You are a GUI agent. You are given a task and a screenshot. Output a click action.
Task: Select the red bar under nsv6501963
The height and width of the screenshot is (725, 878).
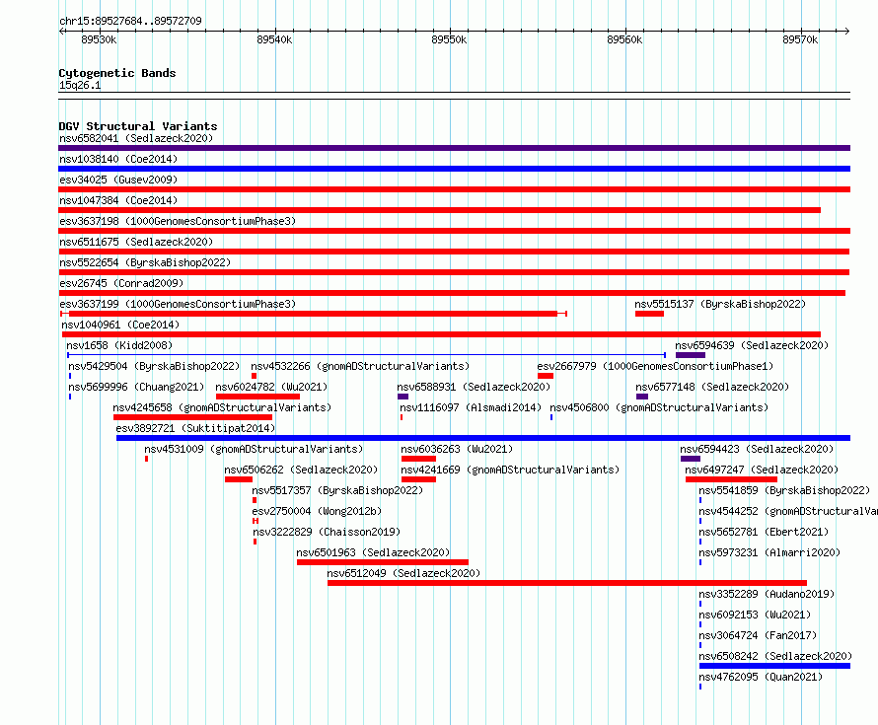pyautogui.click(x=383, y=562)
